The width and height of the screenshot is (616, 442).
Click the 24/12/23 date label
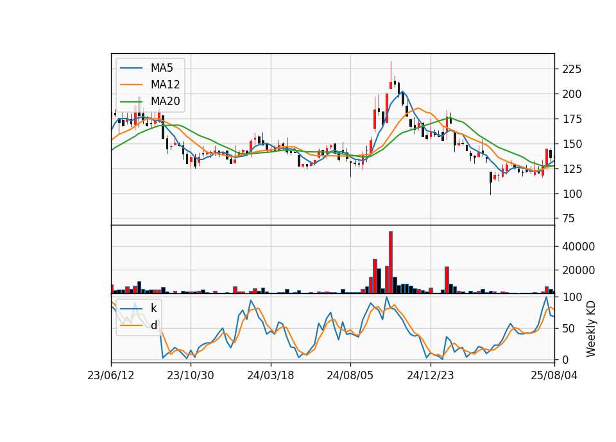click(x=431, y=375)
